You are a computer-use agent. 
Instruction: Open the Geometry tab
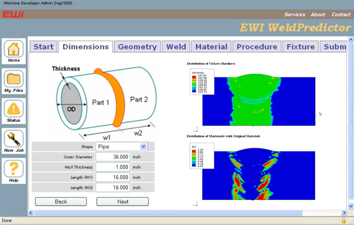(x=137, y=47)
